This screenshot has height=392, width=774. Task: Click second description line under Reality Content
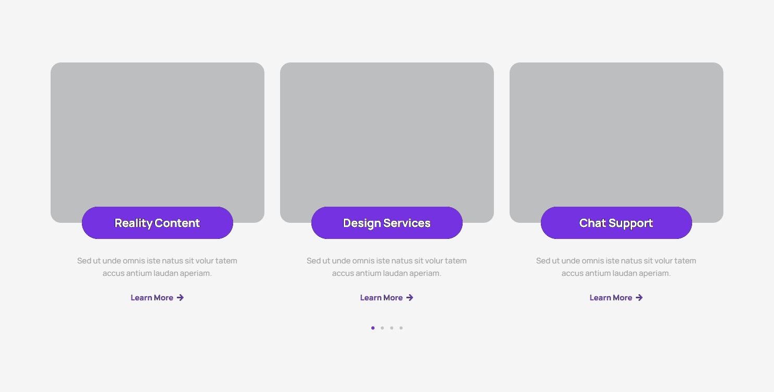[x=158, y=273]
